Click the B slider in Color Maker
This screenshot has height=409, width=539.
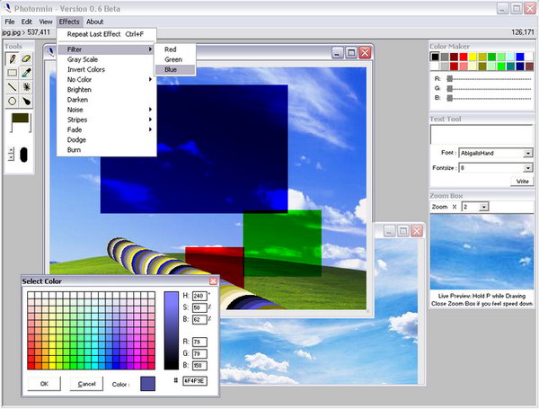489,98
